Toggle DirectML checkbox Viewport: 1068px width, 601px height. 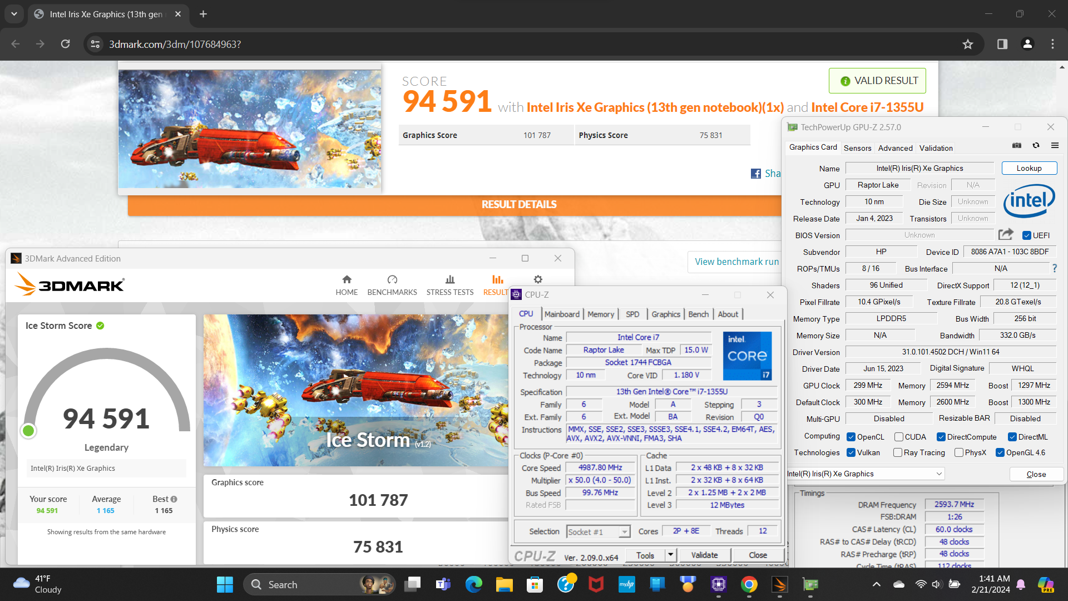coord(1012,437)
